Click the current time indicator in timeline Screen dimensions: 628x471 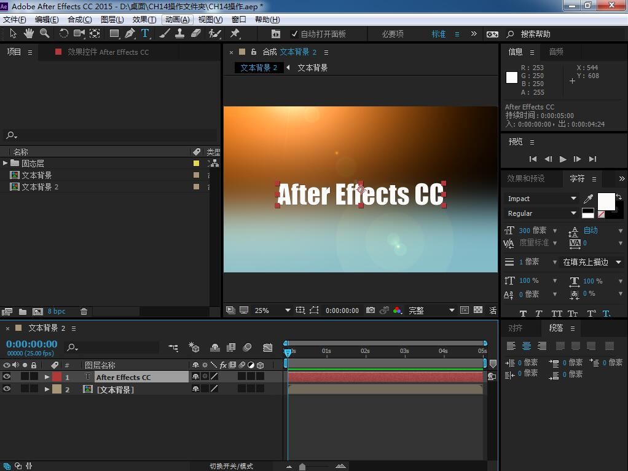[x=288, y=352]
